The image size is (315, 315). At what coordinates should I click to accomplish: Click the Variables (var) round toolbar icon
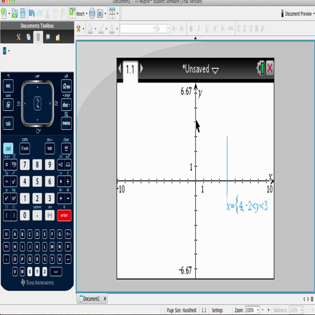coord(92,14)
